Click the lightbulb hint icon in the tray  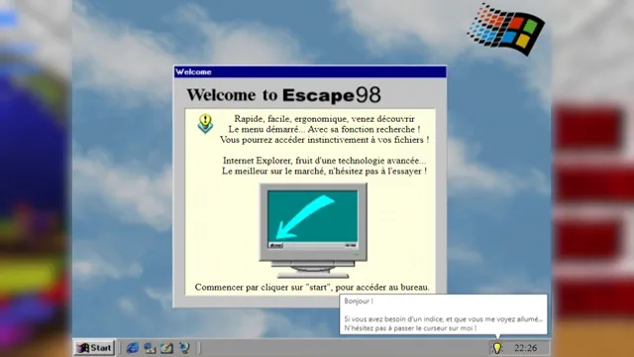click(497, 348)
